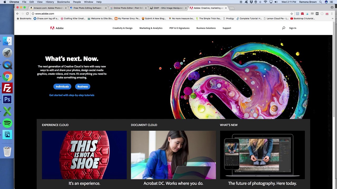The image size is (337, 189).
Task: Open Spotlight search in the menu bar
Action: click(x=321, y=2)
